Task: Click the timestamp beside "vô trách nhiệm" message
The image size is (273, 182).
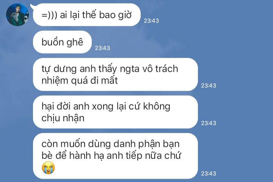Action: [x=209, y=86]
